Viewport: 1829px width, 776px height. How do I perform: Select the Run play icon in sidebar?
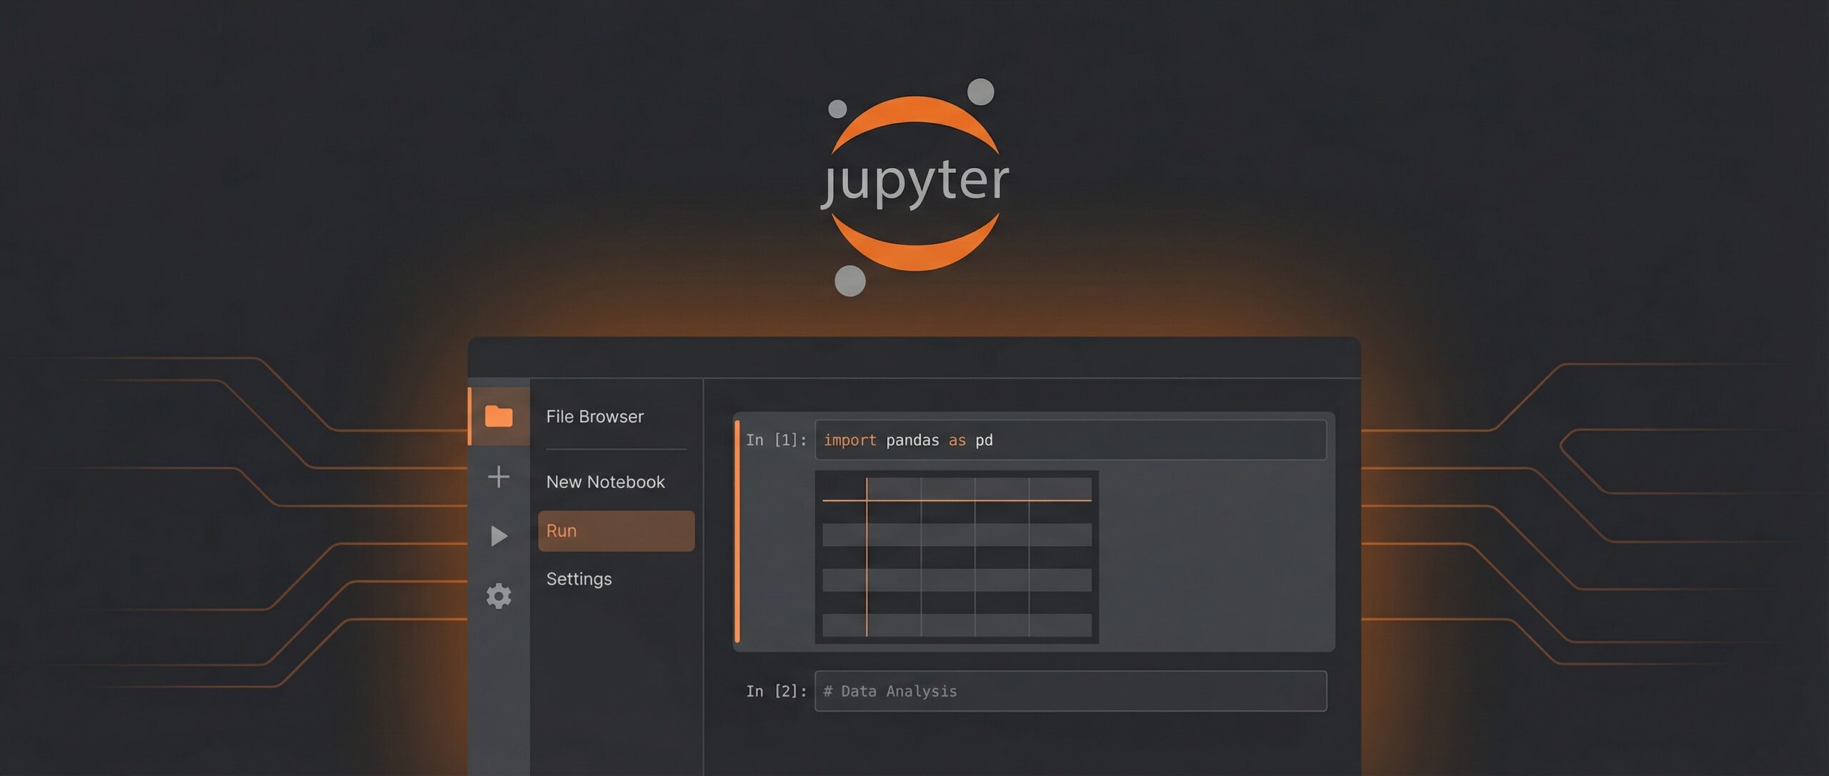[x=498, y=536]
